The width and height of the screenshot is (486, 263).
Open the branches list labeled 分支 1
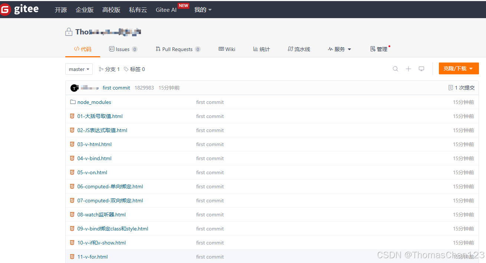[x=109, y=69]
